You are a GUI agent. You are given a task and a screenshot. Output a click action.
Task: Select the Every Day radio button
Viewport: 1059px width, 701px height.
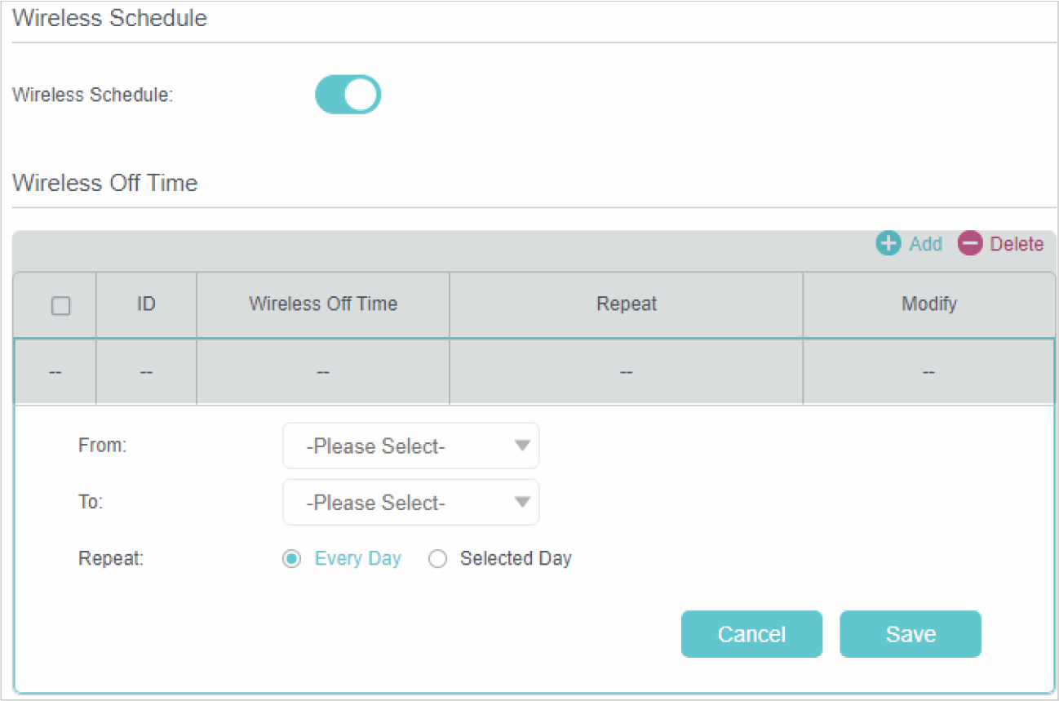coord(290,559)
